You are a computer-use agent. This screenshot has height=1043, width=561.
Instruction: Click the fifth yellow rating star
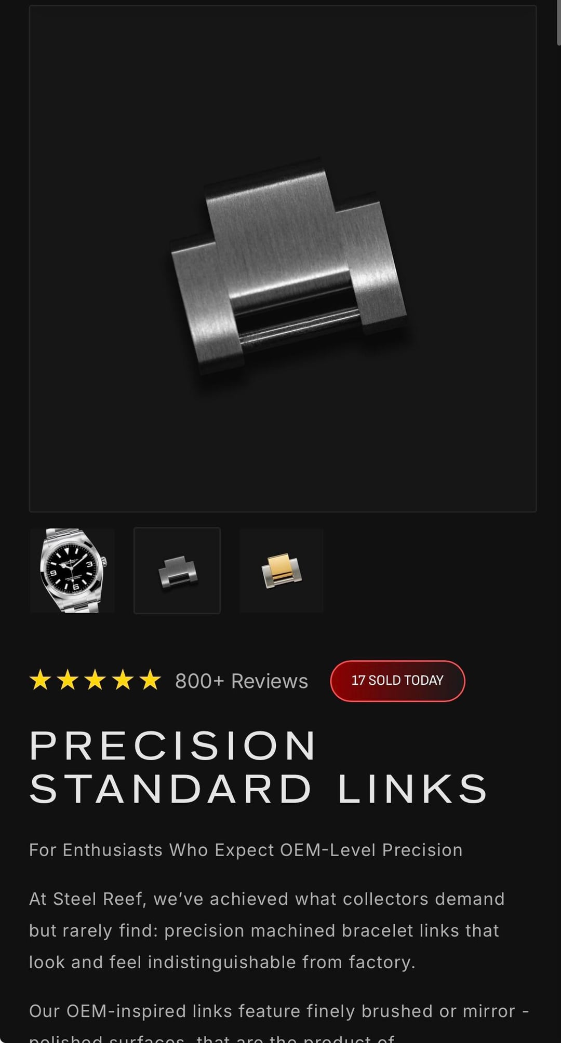[x=150, y=680]
